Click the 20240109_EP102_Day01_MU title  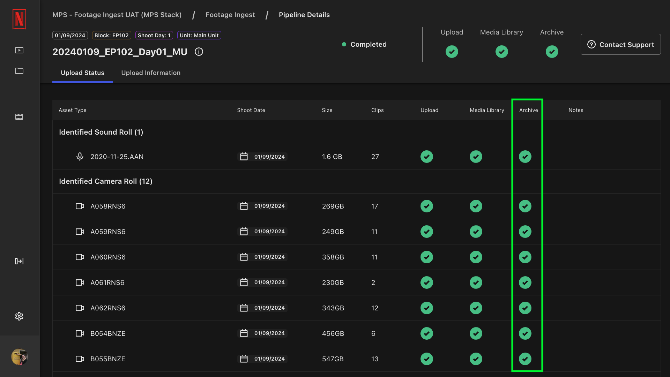[x=120, y=52]
